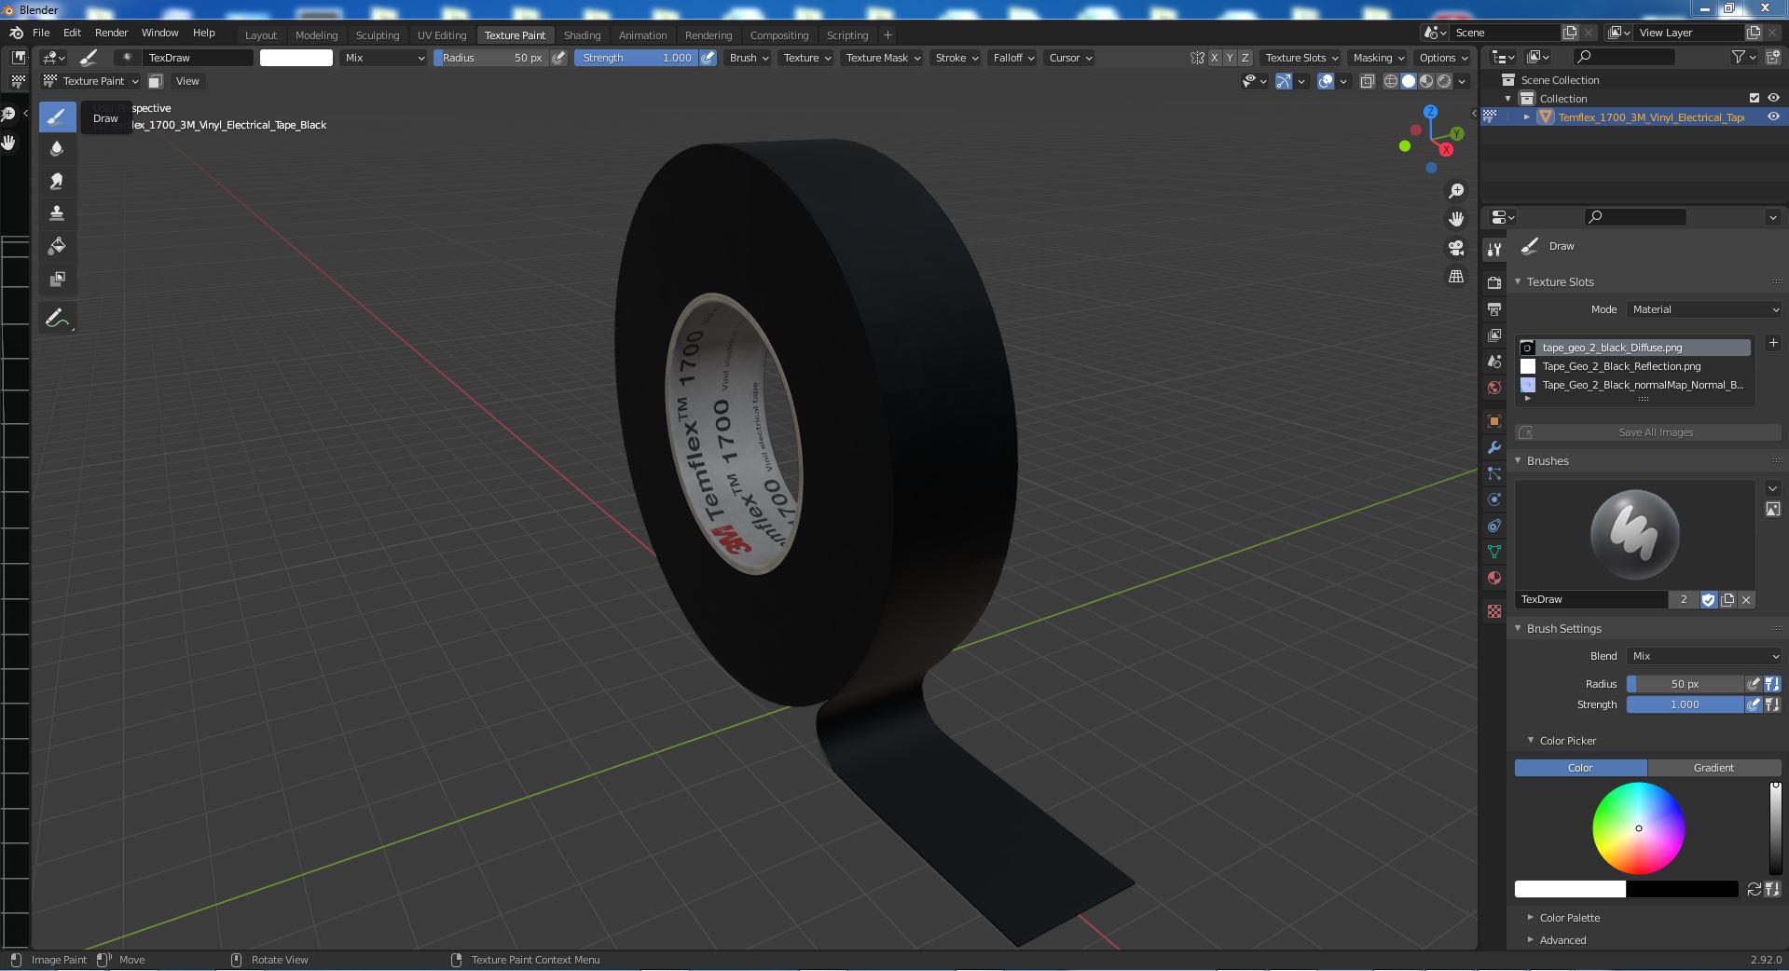Toggle X-ray display mode
The image size is (1789, 971).
[x=1367, y=81]
